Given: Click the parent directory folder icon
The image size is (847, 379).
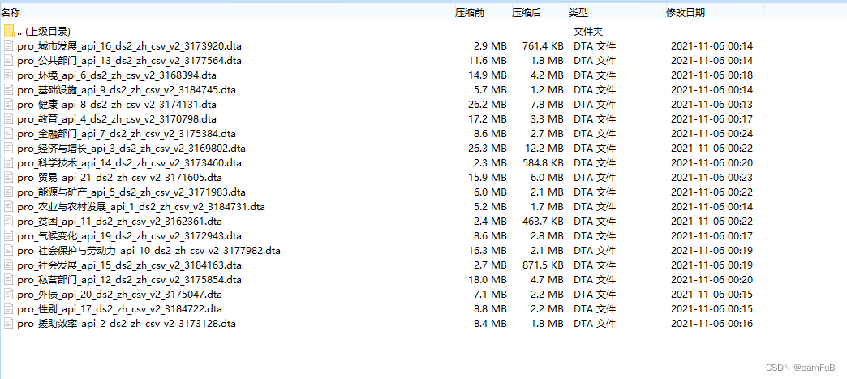Looking at the screenshot, I should click(x=9, y=31).
